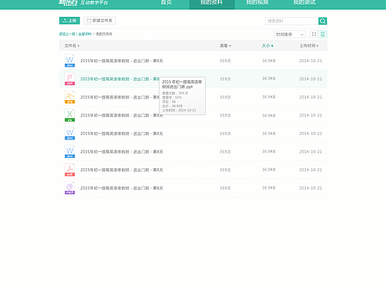386x289 pixels.
Task: Sort by the 大小 column header
Action: point(267,46)
